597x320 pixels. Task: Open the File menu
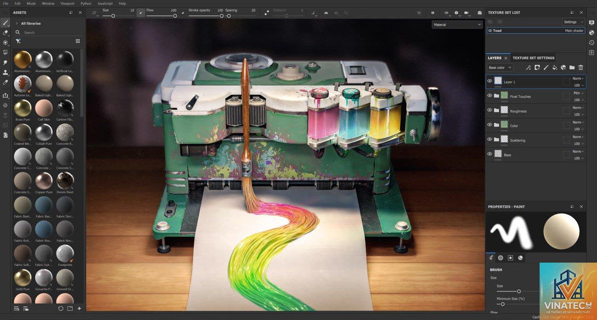[6, 3]
